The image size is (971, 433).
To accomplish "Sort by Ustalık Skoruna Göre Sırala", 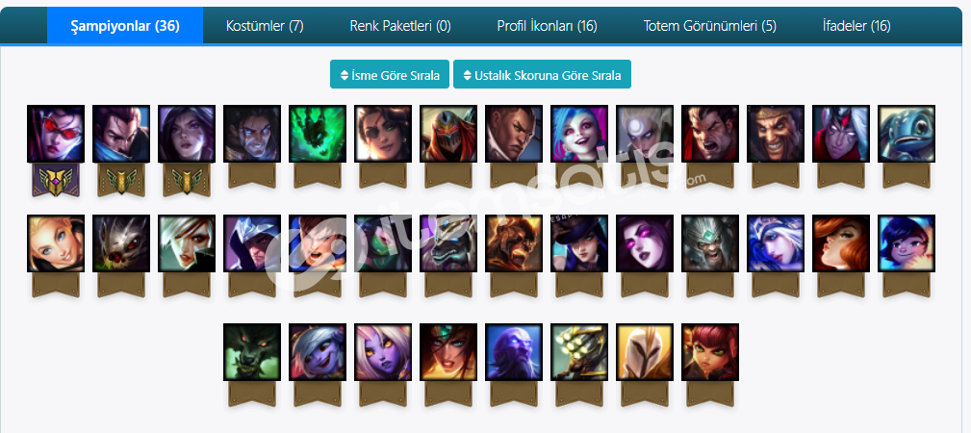I will coord(542,74).
